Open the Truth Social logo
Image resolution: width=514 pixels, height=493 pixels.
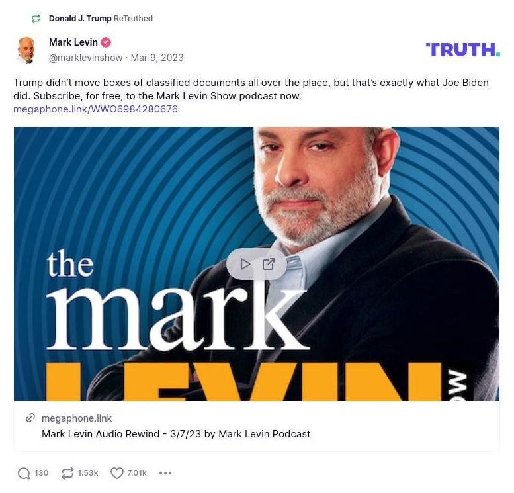(462, 50)
